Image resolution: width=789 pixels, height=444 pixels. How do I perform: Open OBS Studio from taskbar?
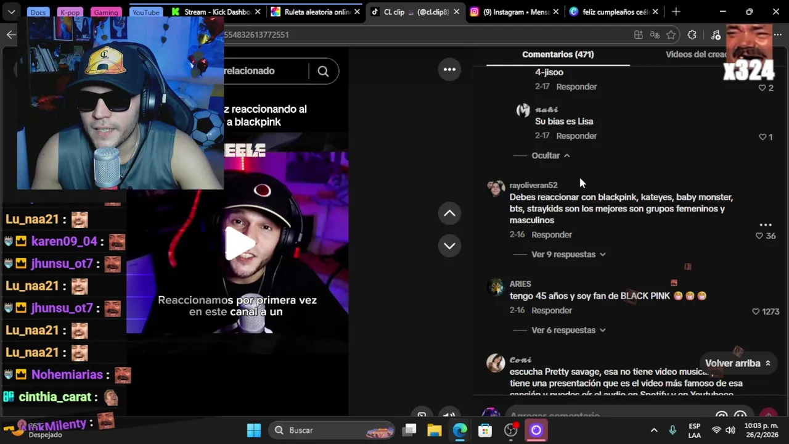[x=510, y=430]
